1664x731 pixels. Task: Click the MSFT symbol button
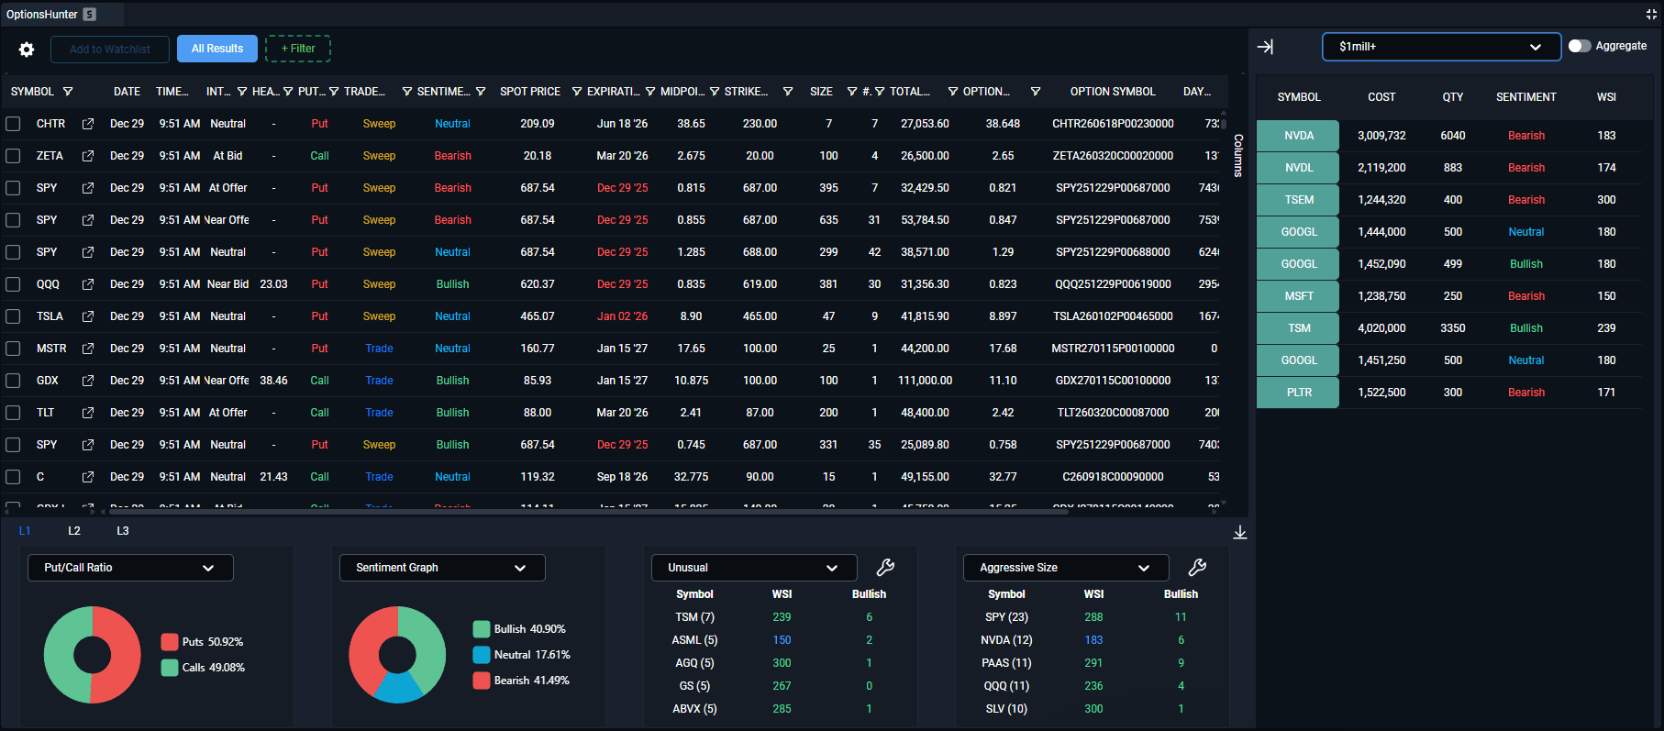coord(1298,296)
